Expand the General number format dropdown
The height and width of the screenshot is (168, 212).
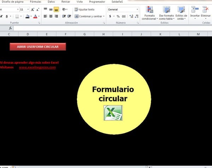coord(137,10)
